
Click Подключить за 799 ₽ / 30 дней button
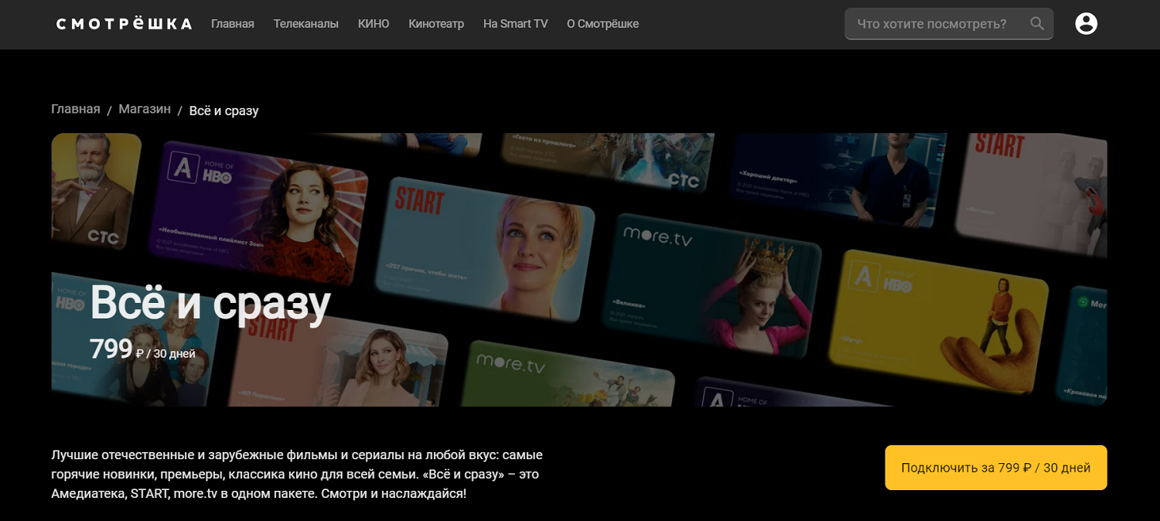(996, 468)
